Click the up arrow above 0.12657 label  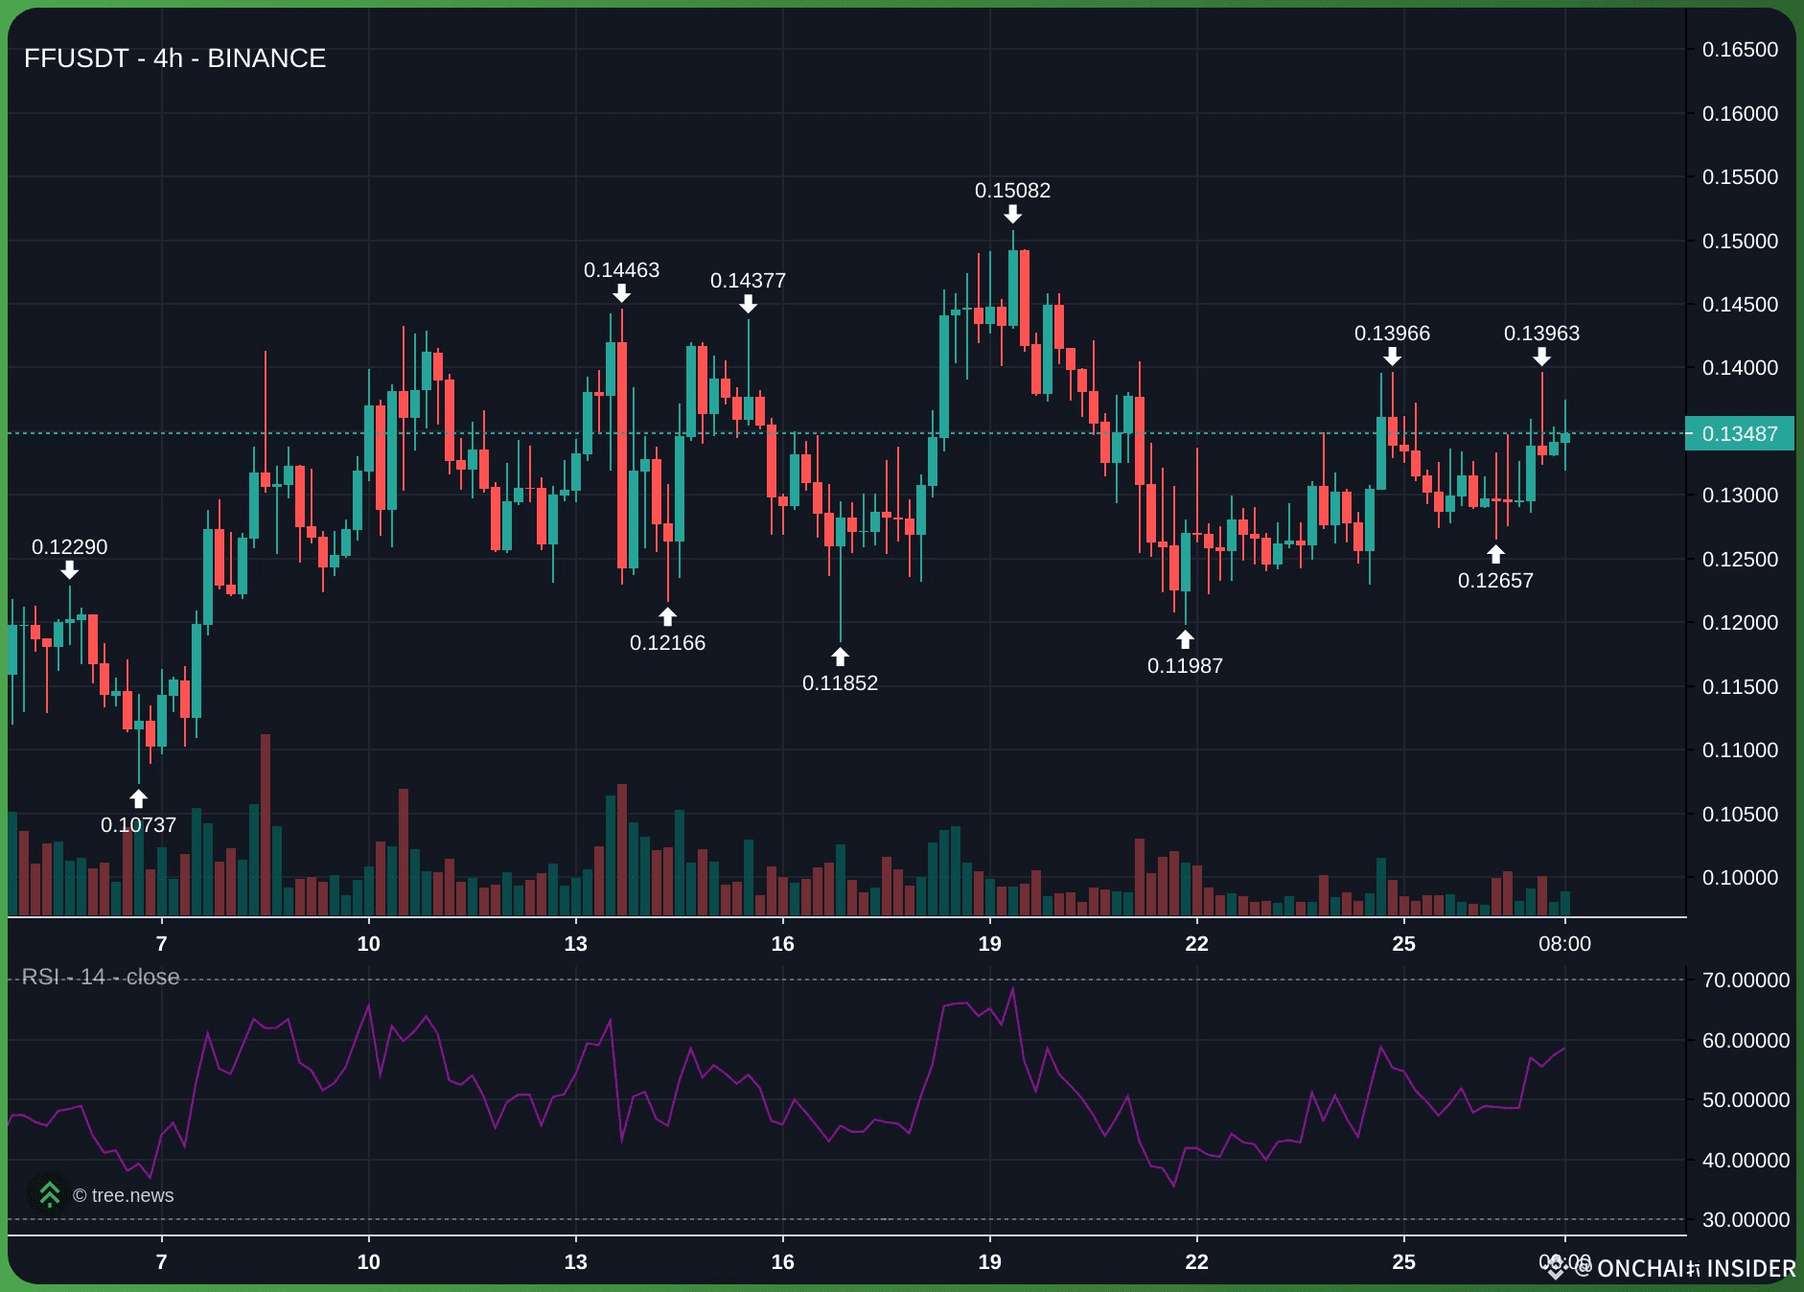[1495, 554]
